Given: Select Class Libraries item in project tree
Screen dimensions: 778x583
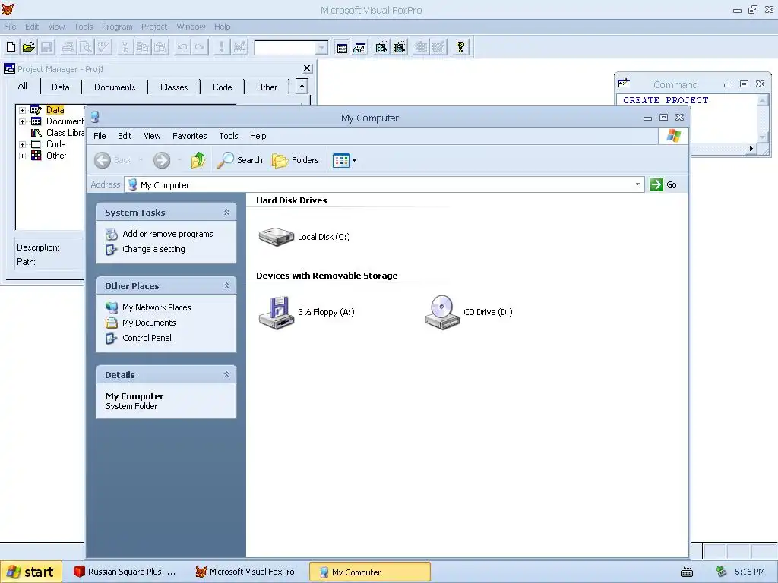Looking at the screenshot, I should coord(65,133).
